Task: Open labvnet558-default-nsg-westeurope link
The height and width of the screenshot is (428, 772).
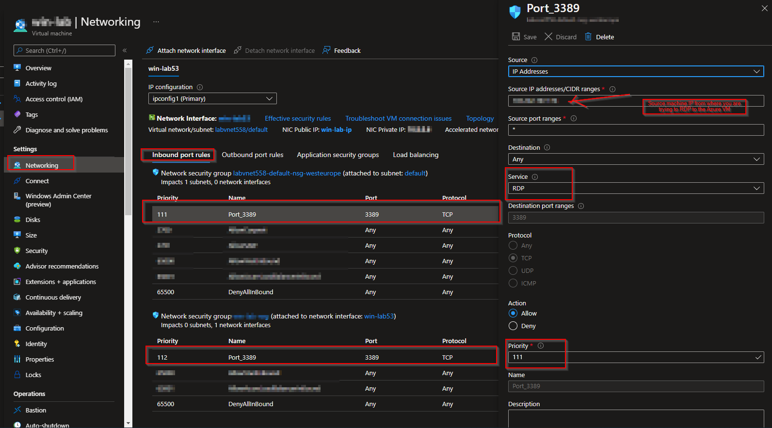Action: (287, 173)
